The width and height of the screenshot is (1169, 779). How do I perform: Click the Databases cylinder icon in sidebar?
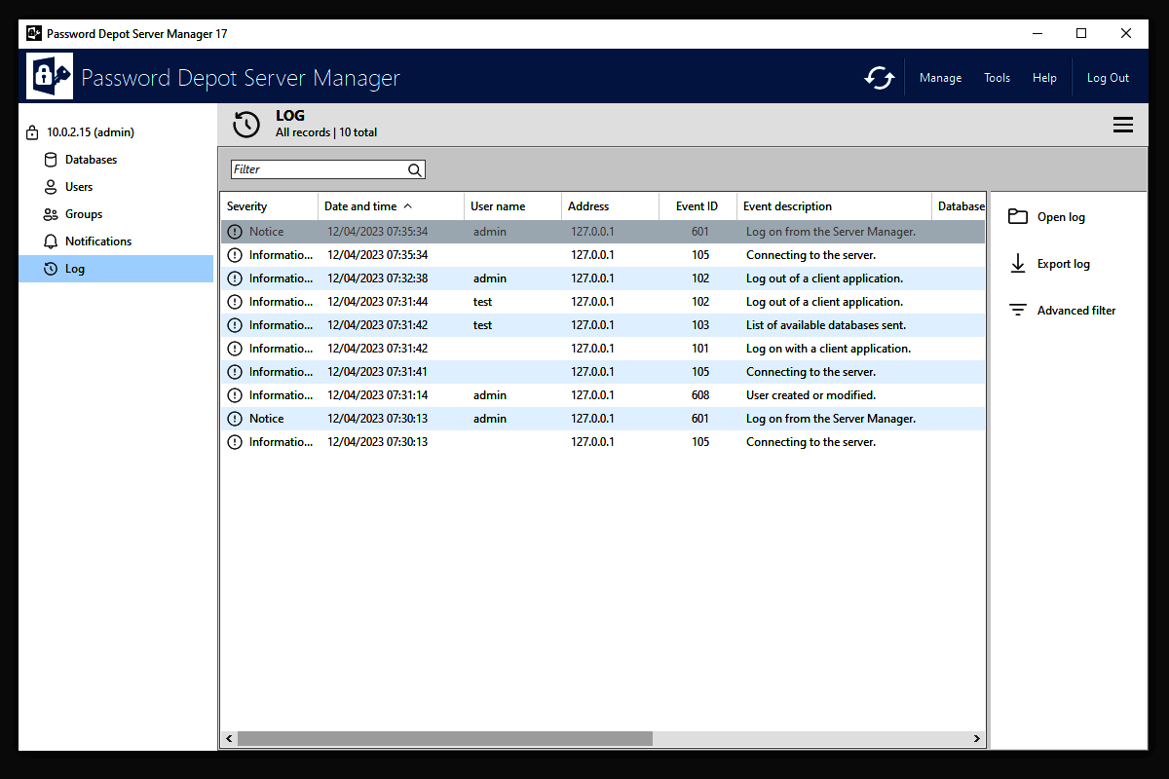51,160
